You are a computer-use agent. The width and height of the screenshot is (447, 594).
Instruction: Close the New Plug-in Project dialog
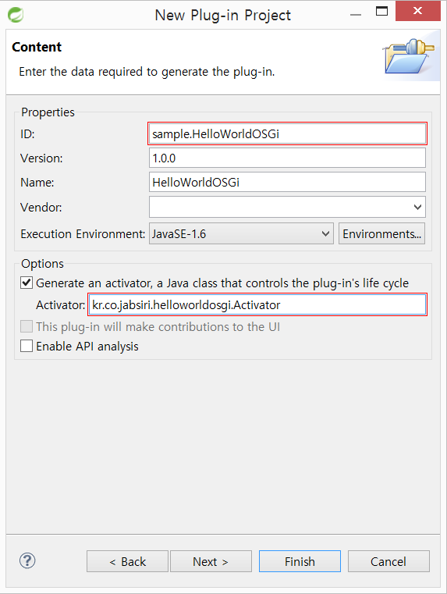[x=418, y=11]
